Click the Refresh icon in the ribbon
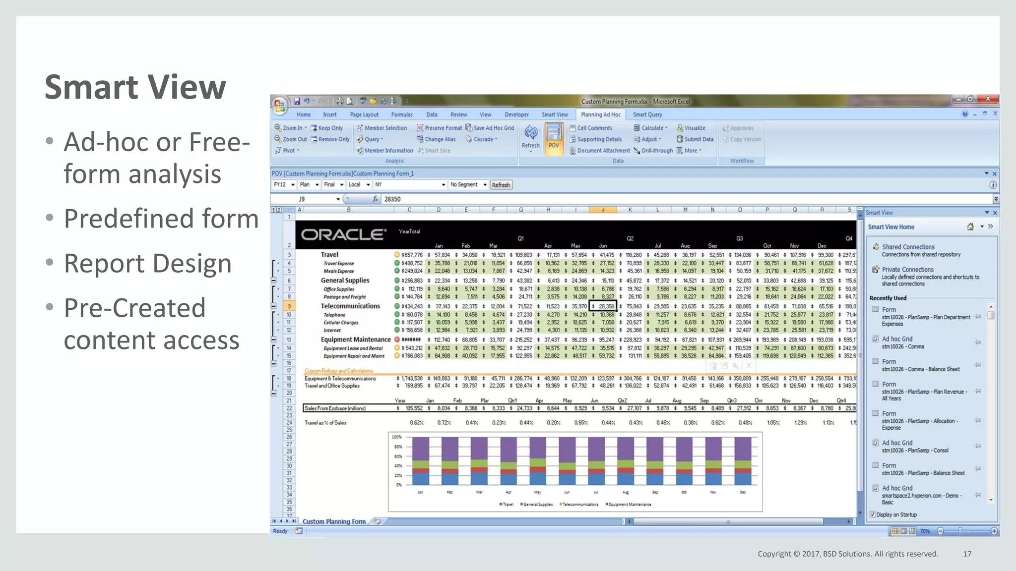Viewport: 1016px width, 571px height. pyautogui.click(x=530, y=133)
